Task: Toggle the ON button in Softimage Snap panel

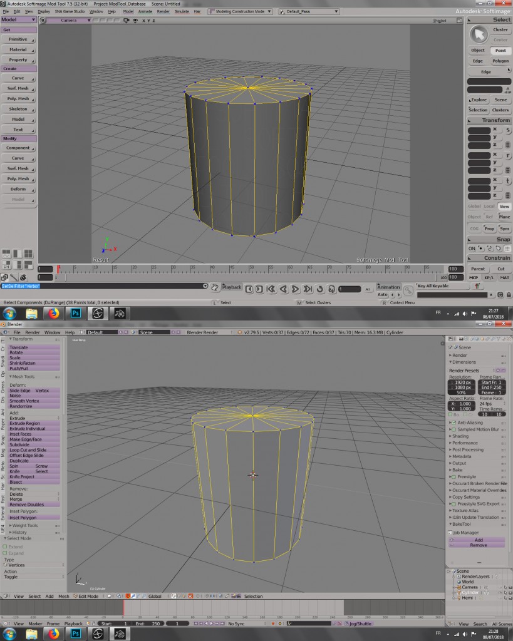Action: (x=472, y=249)
